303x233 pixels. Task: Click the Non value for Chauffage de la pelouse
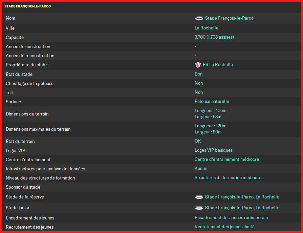click(199, 83)
